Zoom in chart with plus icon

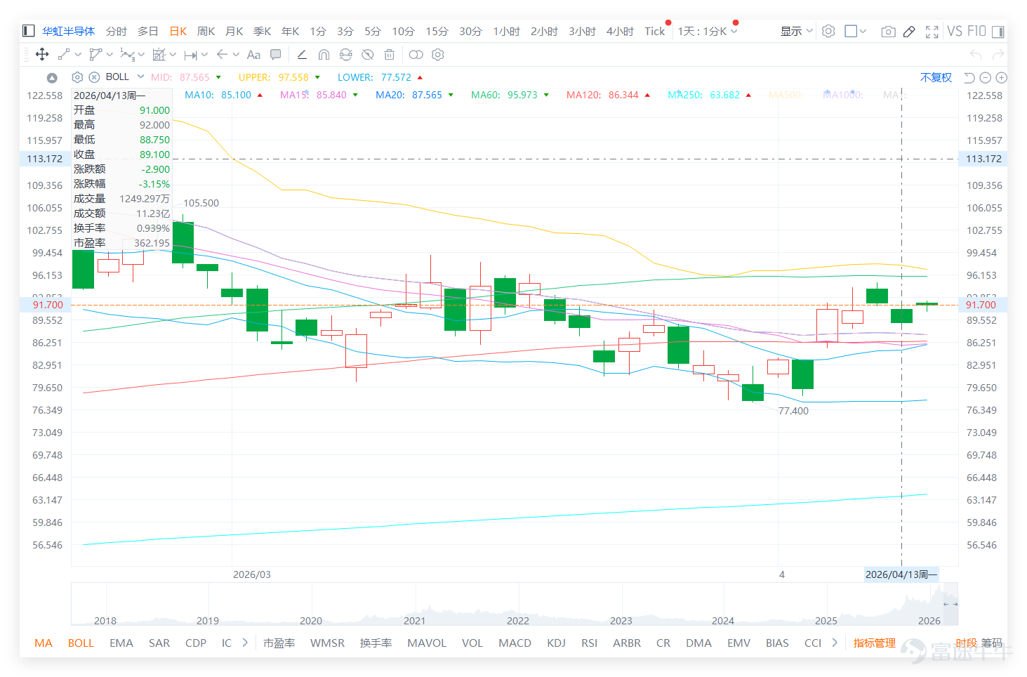point(1002,77)
